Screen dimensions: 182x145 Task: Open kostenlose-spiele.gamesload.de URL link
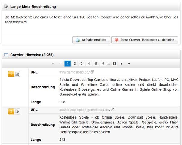click(x=85, y=110)
